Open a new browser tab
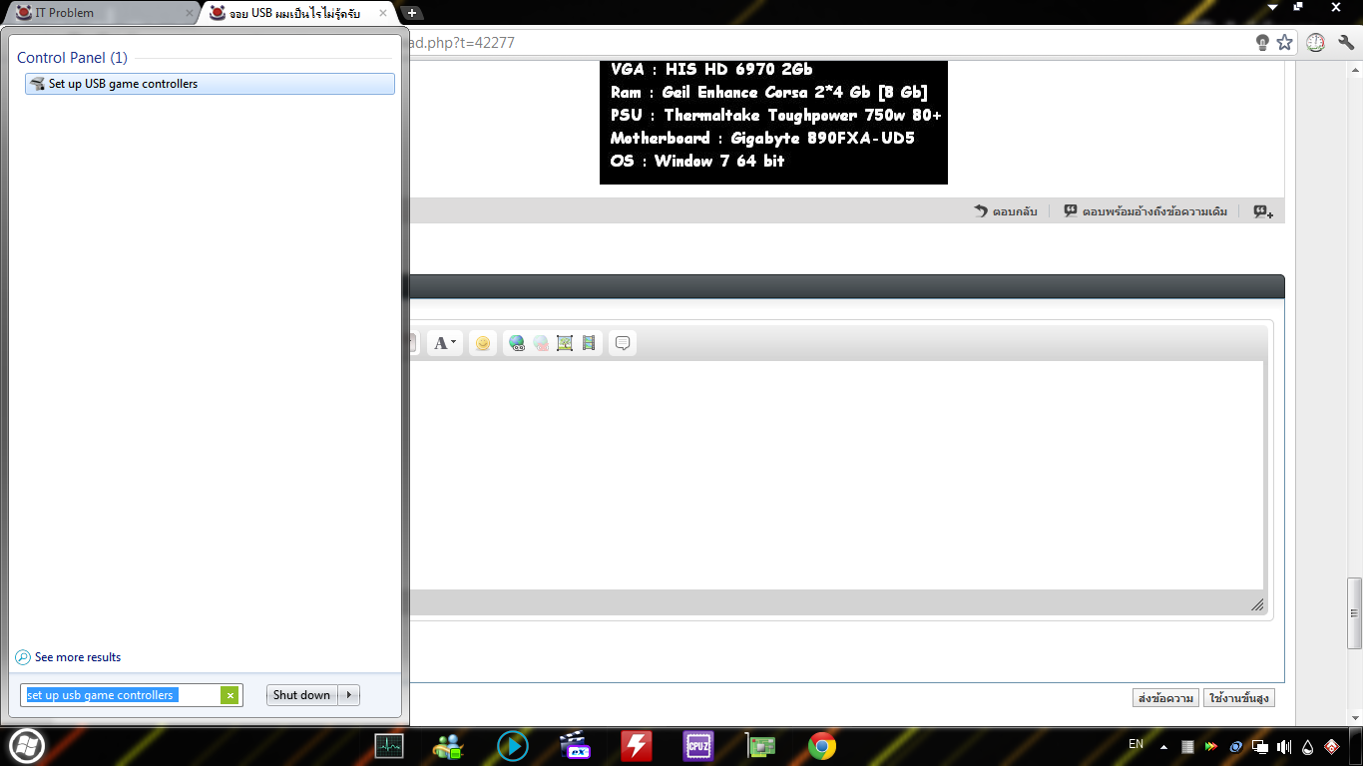 click(411, 13)
